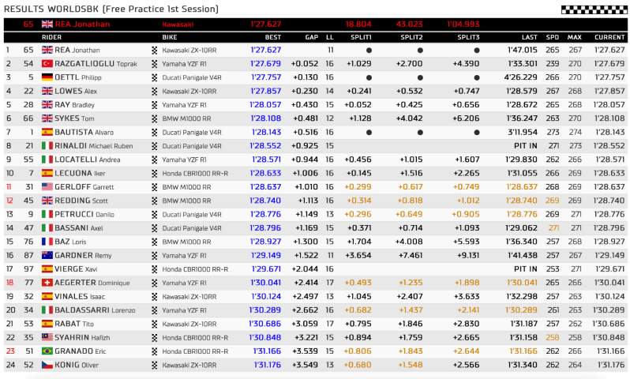Click the LAST column header
This screenshot has width=630, height=379.
(530, 37)
